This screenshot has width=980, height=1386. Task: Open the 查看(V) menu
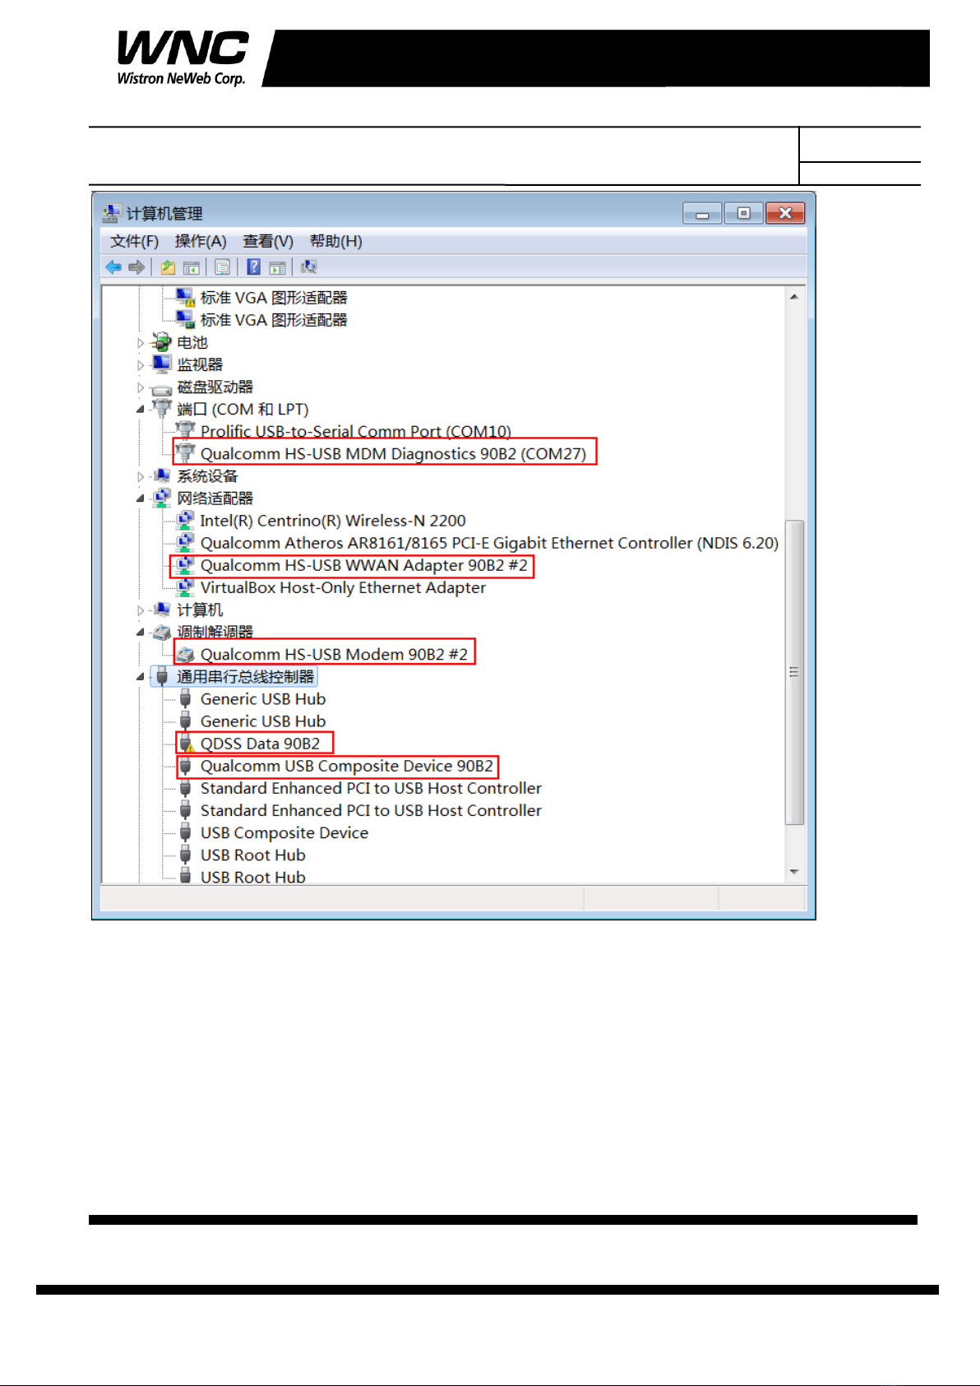point(268,241)
